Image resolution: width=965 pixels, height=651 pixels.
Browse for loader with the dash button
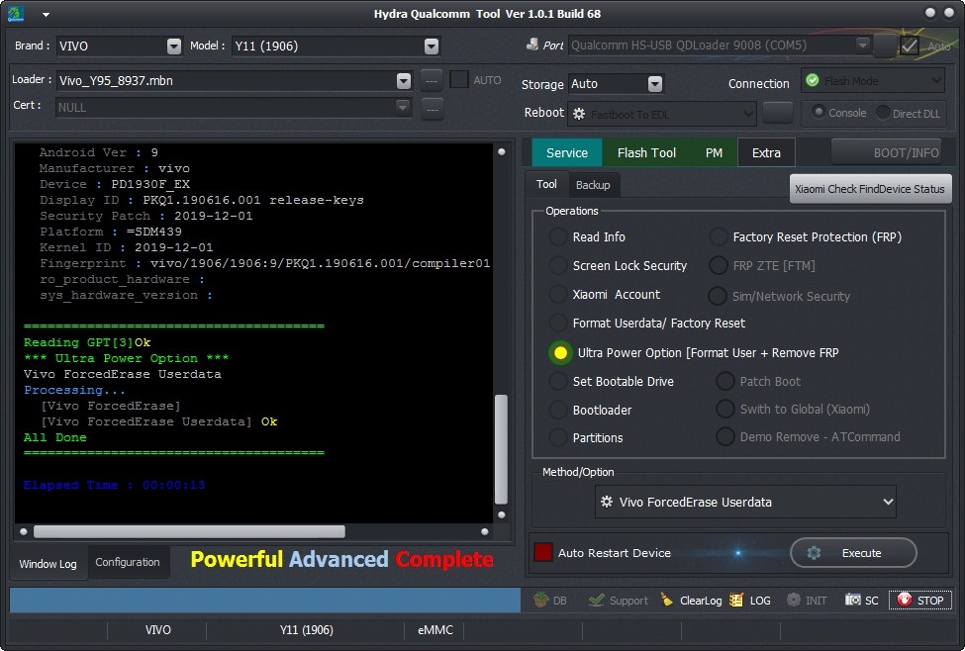coord(432,80)
